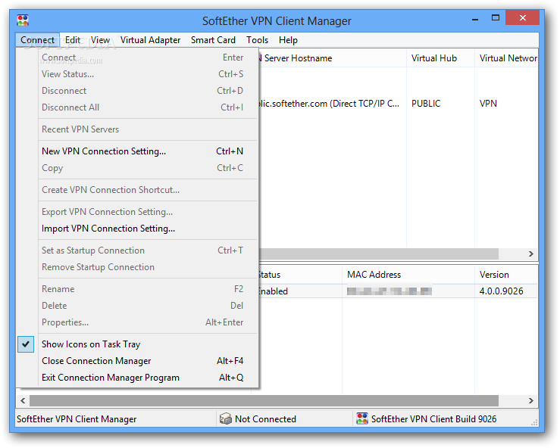Open the Edit menu
This screenshot has height=448, width=560.
point(73,40)
